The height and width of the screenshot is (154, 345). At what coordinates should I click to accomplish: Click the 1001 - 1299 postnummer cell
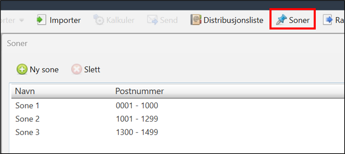click(x=137, y=119)
